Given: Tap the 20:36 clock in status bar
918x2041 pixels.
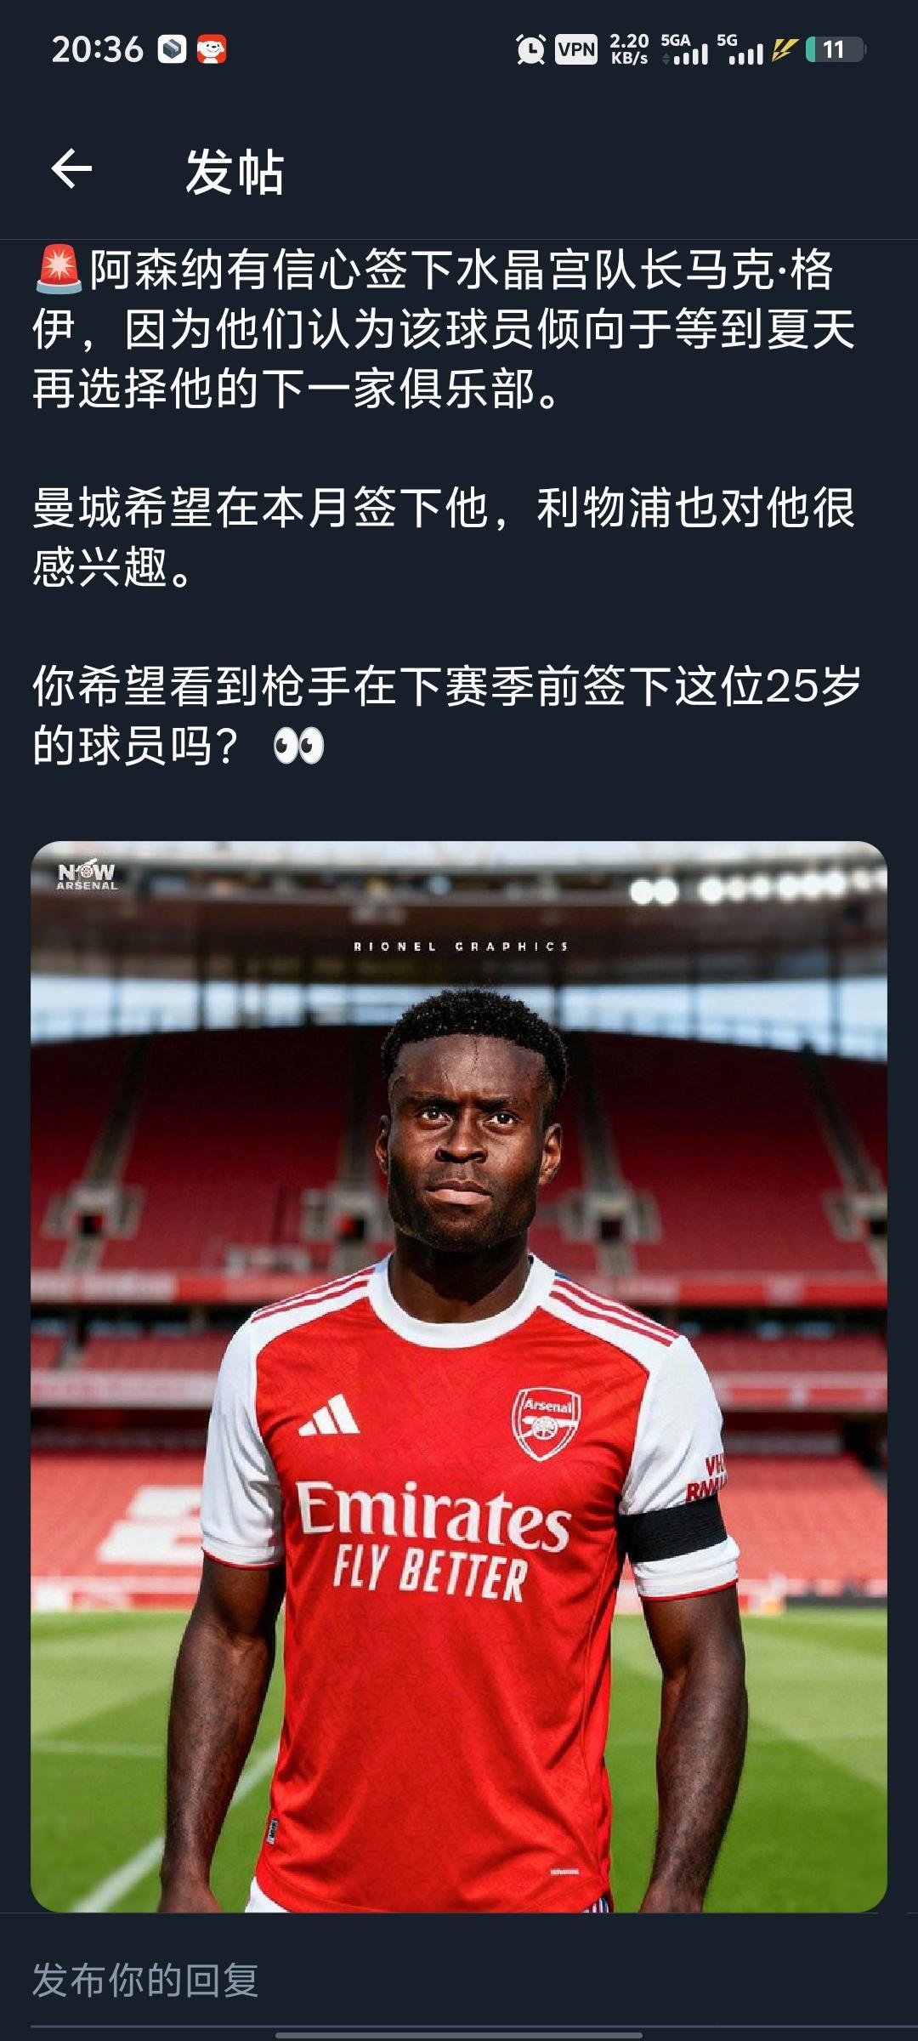Looking at the screenshot, I should [x=97, y=49].
